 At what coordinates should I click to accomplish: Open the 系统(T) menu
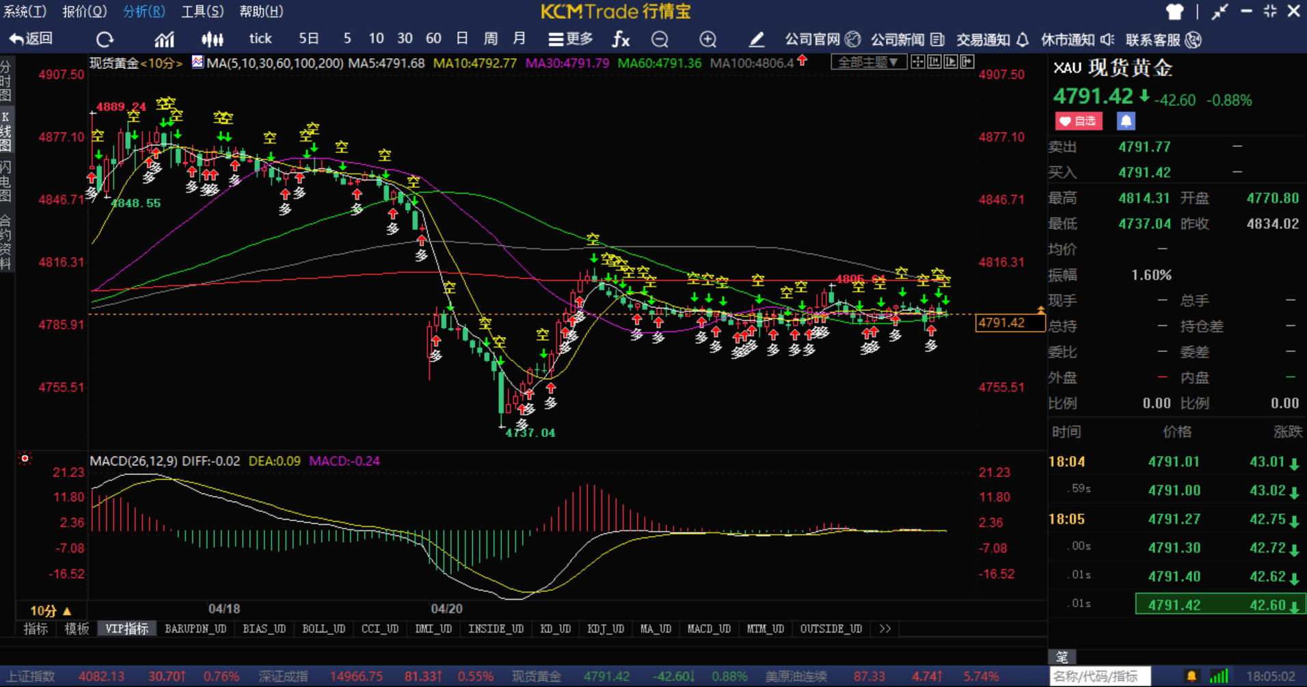[x=25, y=11]
